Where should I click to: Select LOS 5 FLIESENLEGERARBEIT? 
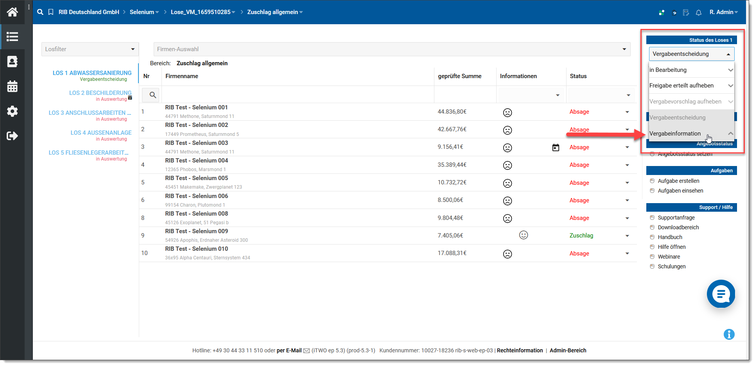pos(88,153)
